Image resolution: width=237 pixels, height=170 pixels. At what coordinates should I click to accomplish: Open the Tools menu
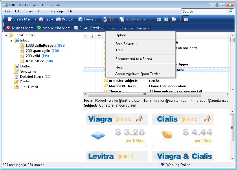[41, 11]
